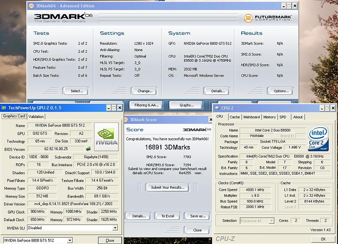Click Submit Your Results... button
The height and width of the screenshot is (244, 338).
167,187
